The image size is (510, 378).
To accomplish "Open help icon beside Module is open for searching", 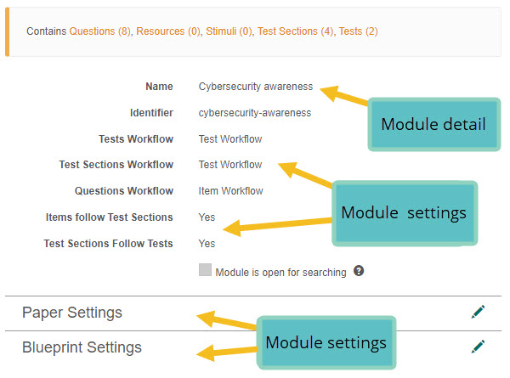I will click(x=359, y=272).
